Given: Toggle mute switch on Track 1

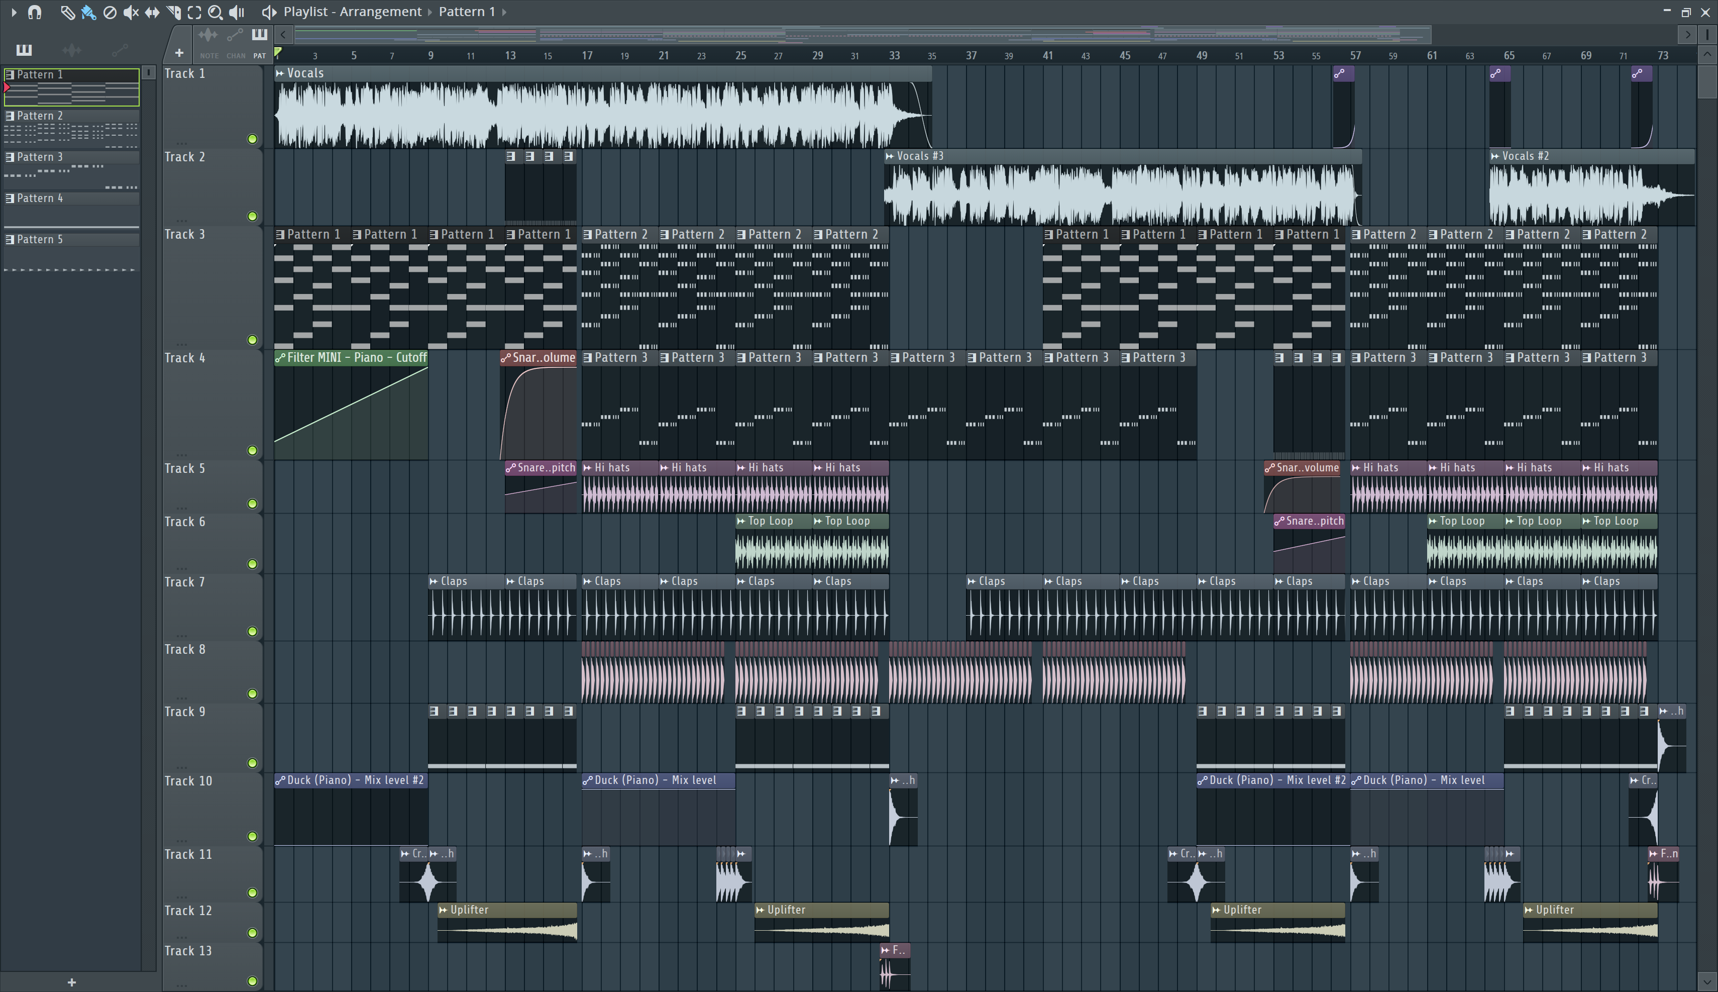Looking at the screenshot, I should [x=253, y=139].
